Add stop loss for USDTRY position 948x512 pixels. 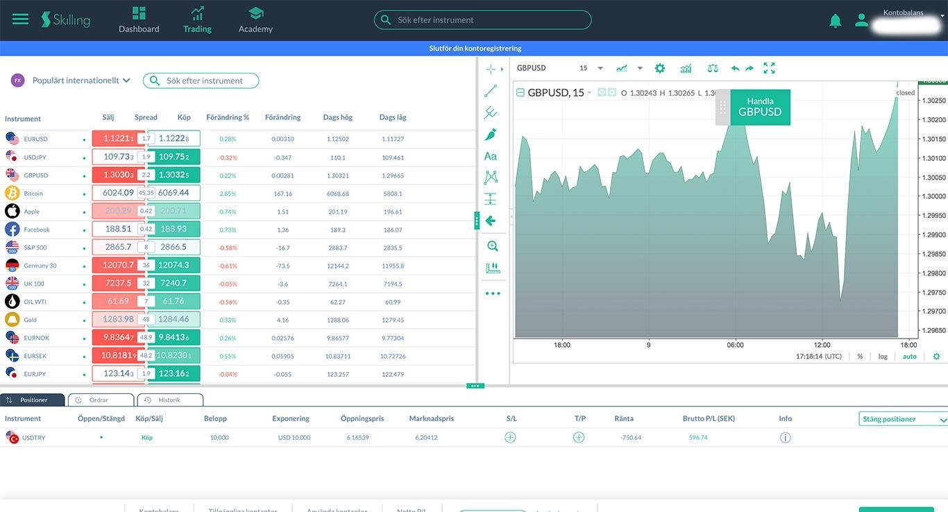[510, 437]
